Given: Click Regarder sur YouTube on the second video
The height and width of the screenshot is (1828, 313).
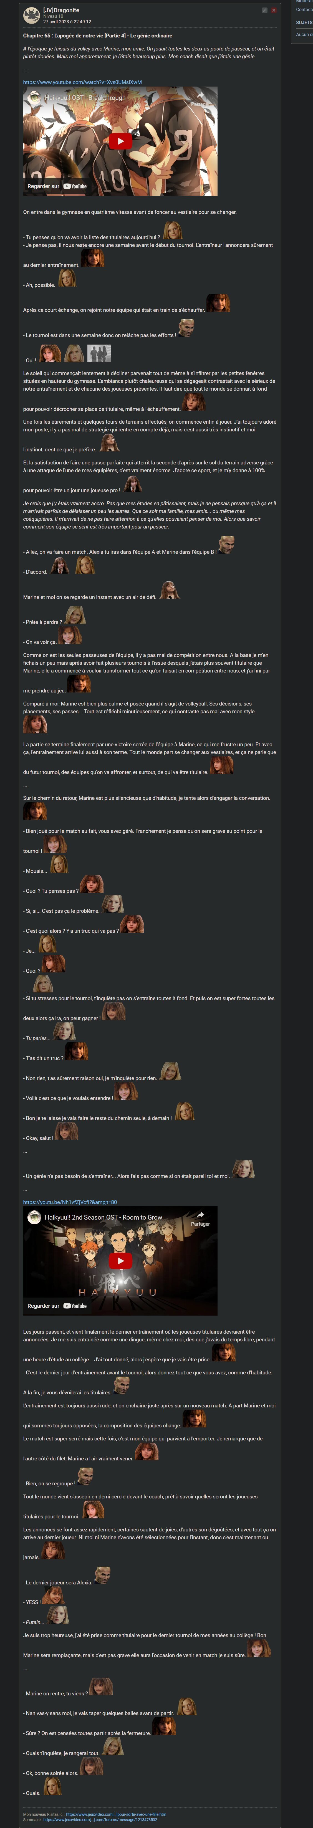Looking at the screenshot, I should [57, 1306].
